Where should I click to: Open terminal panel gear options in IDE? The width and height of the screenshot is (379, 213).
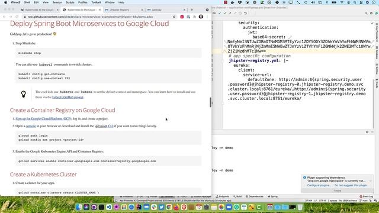point(367,132)
